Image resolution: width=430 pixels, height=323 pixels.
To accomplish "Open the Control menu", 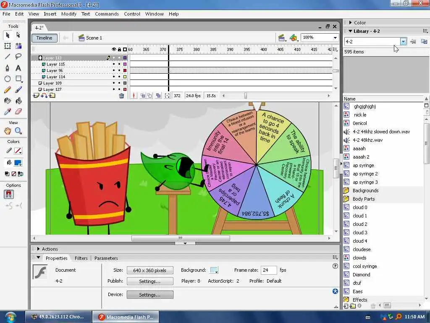I will (x=132, y=14).
